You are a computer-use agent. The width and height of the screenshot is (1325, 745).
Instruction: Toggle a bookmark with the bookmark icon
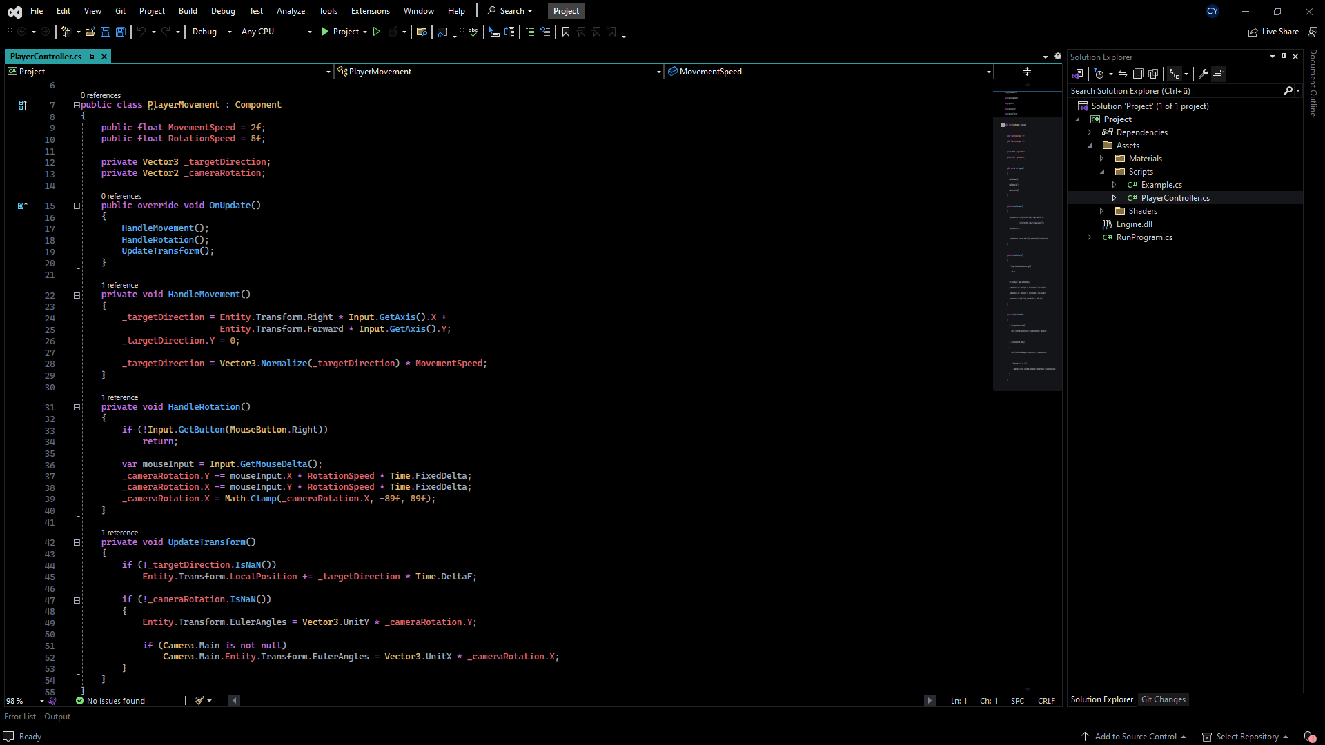click(x=566, y=32)
